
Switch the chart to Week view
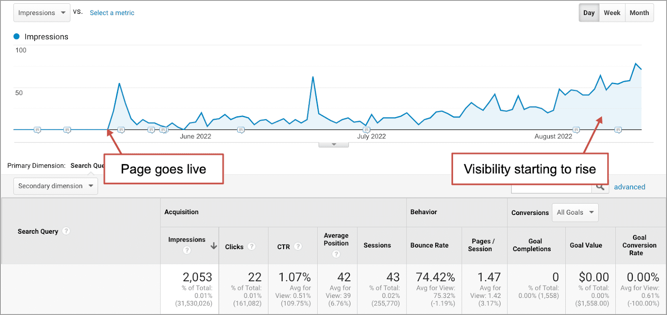pos(612,13)
